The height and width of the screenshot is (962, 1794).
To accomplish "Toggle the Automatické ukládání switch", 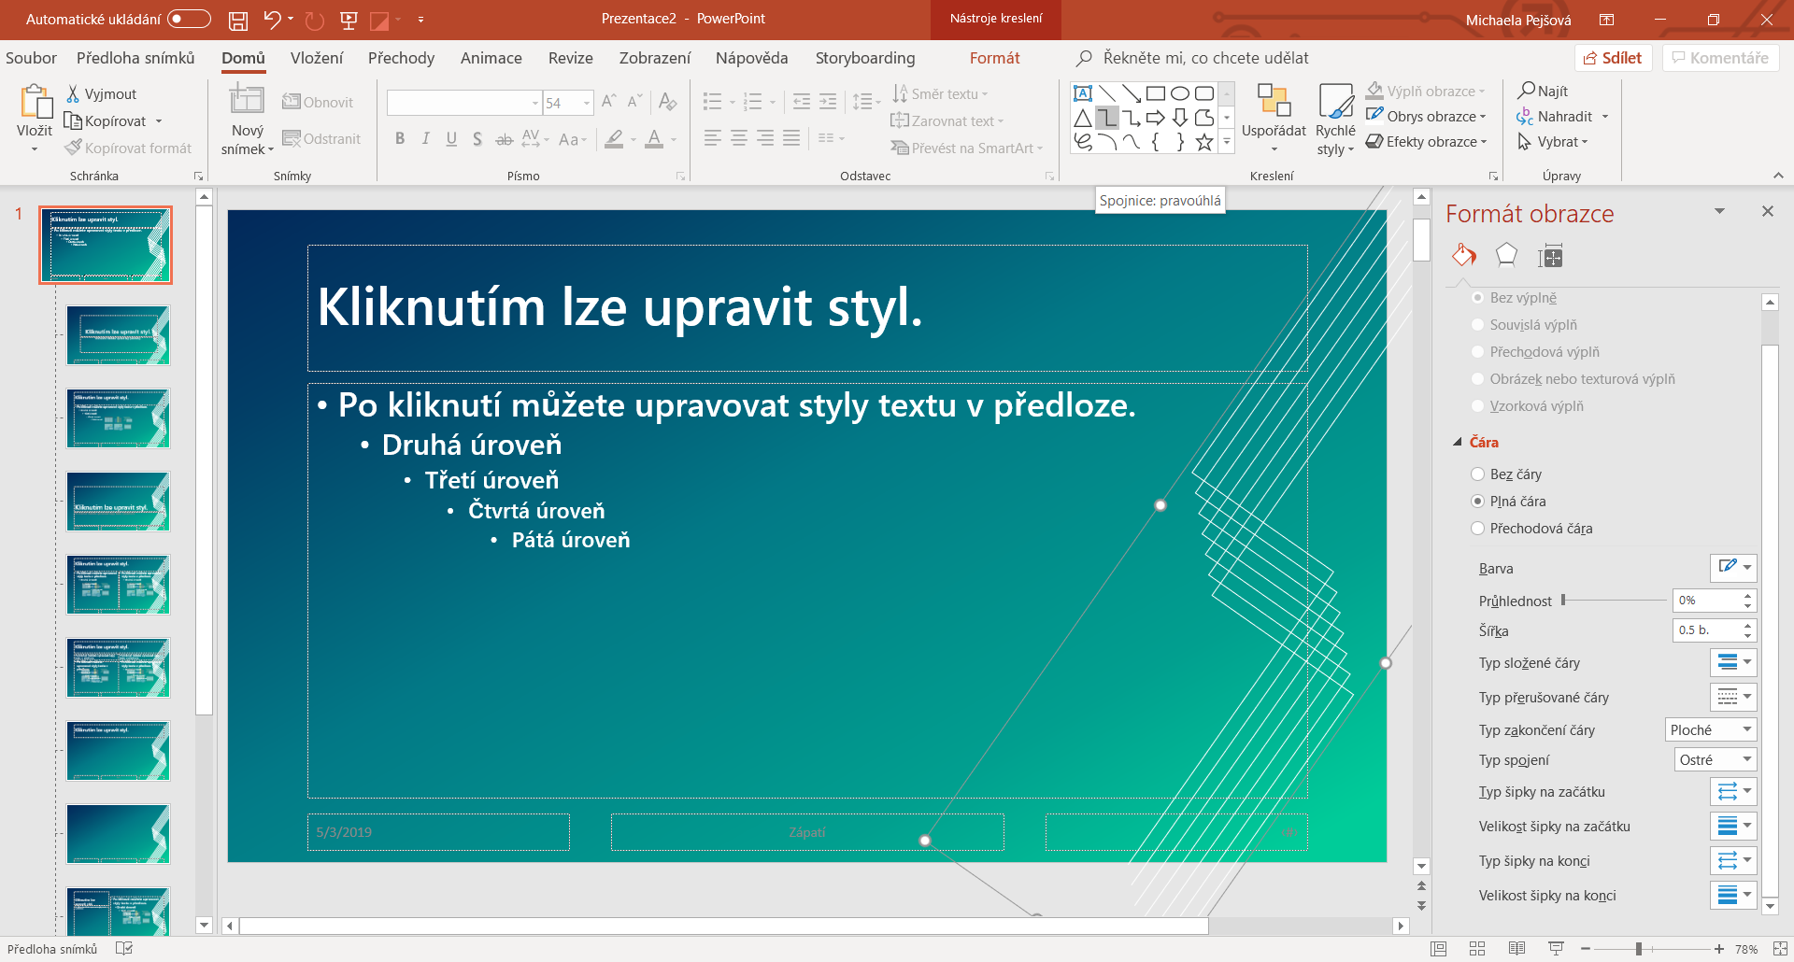I will [189, 20].
